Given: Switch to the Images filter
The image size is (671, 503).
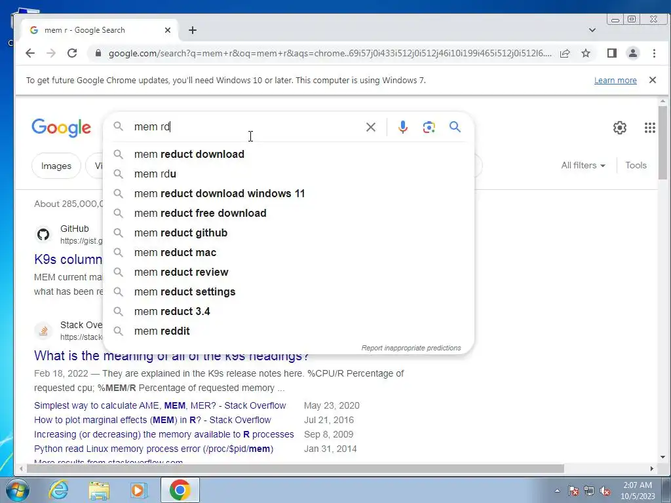Looking at the screenshot, I should coord(56,166).
